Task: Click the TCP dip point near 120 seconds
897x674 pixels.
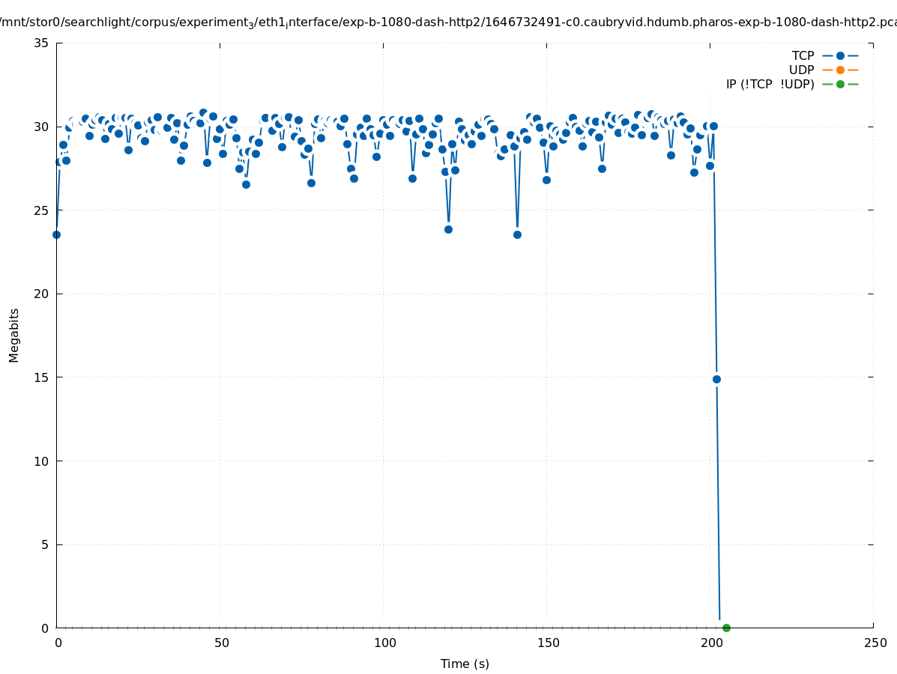Action: pyautogui.click(x=448, y=229)
